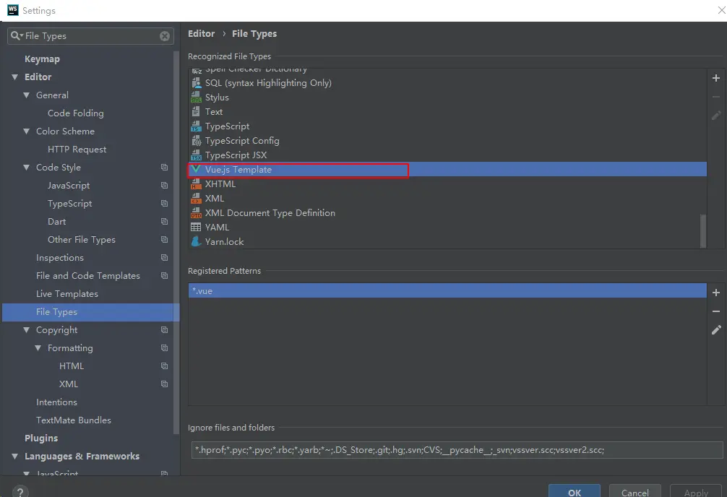
Task: Open HTTP Request color scheme
Action: (x=77, y=150)
